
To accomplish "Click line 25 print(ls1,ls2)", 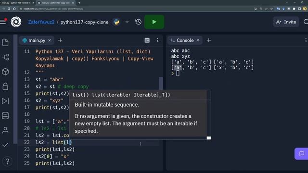I will pos(55,163).
